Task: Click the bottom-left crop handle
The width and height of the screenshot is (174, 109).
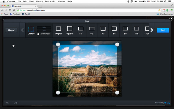Action: (58, 92)
